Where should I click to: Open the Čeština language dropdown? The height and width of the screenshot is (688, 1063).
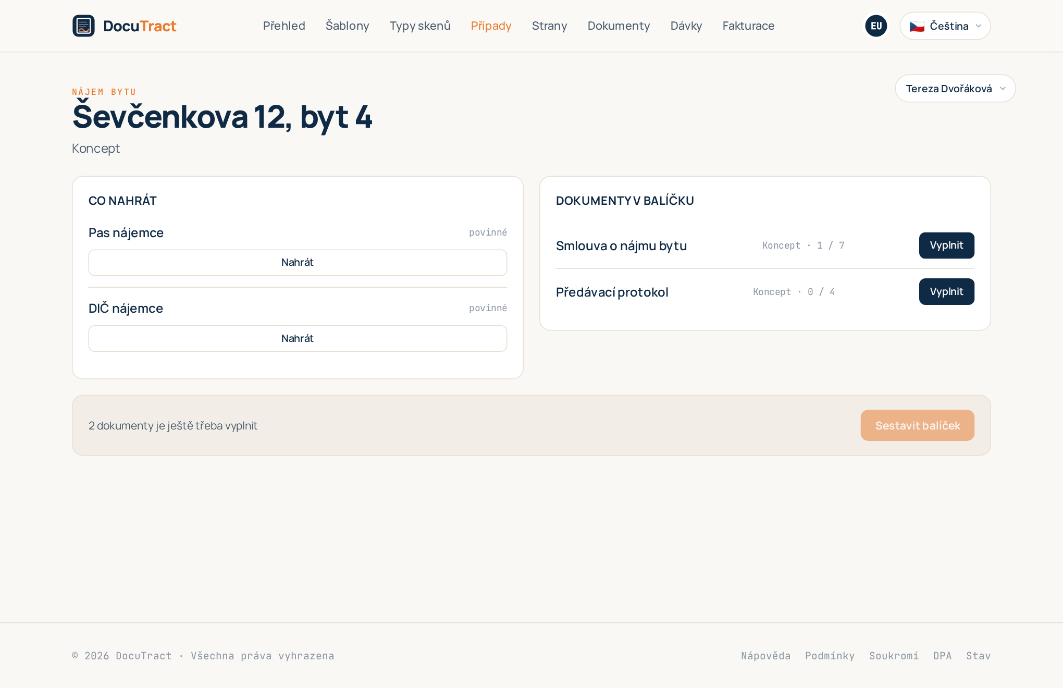[945, 26]
